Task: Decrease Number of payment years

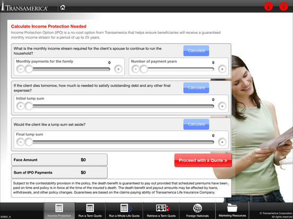Action: point(136,69)
